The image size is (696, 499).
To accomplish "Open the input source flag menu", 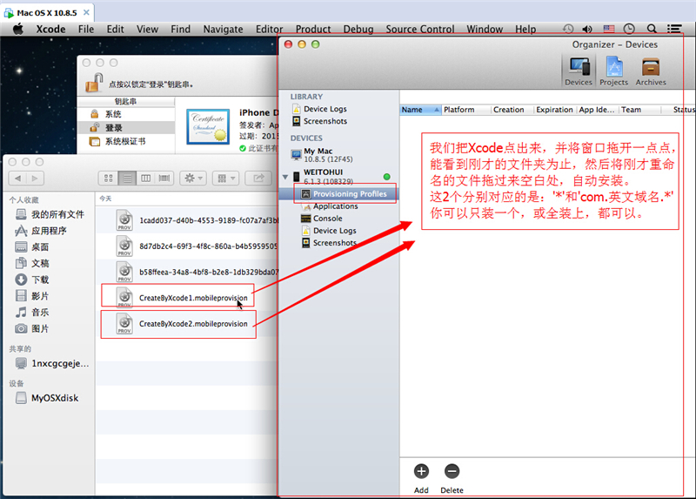I will (608, 29).
